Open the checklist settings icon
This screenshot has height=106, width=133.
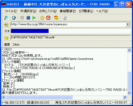pos(14,18)
